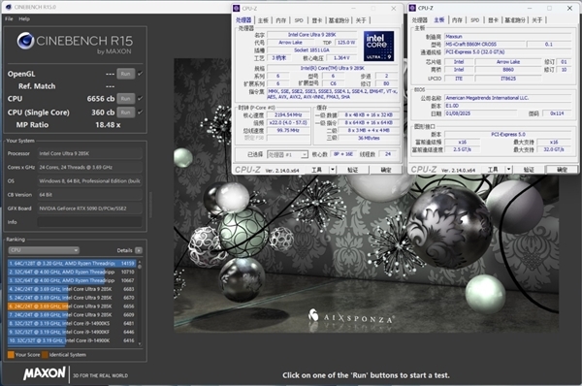Click the 工具 button in right CPU-Z window
582x386 pixels.
coord(493,170)
